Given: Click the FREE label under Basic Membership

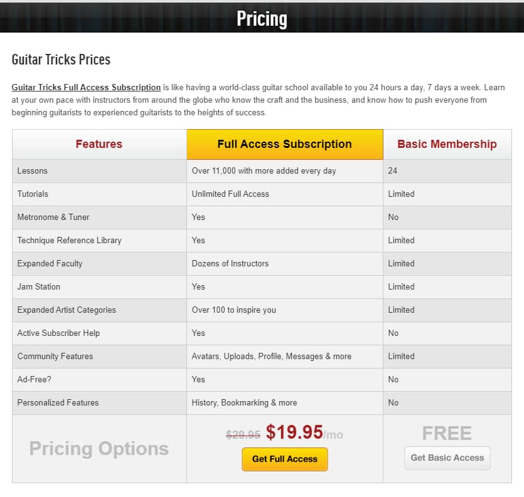Looking at the screenshot, I should pyautogui.click(x=447, y=433).
